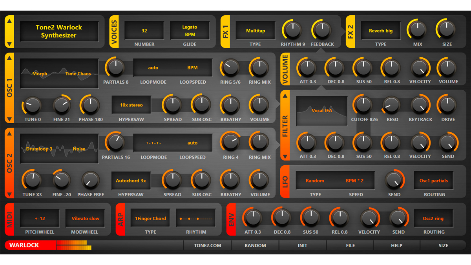Screen dimensions: 471x265
Task: Click the FX1 Feedback knob
Action: 322,29
